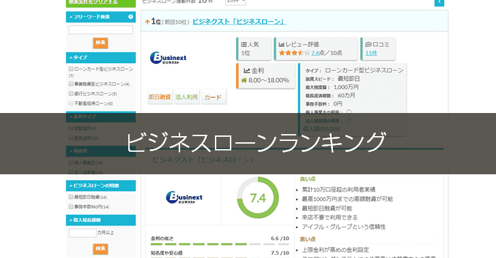The image size is (496, 258).
Task: Click into the カ月以上 months input field
Action: [x=83, y=233]
